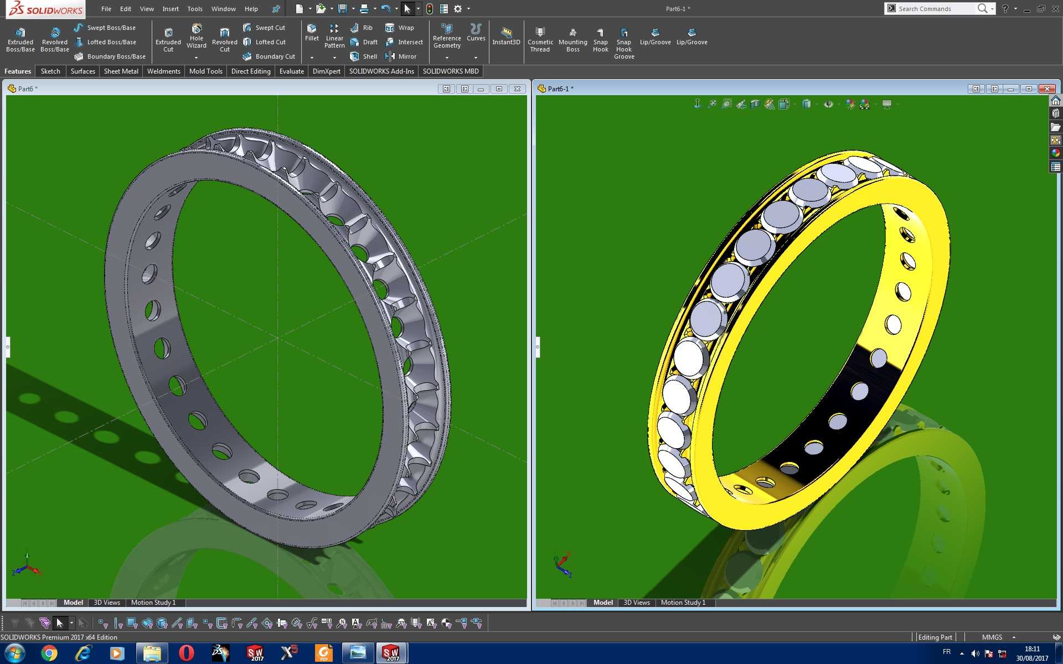
Task: Toggle the selection filter toolbar select arrow
Action: click(60, 624)
